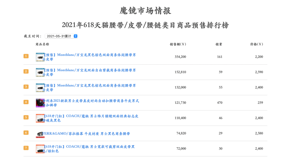Select the sales amount 152,810
The image size is (290, 159).
pyautogui.click(x=180, y=72)
